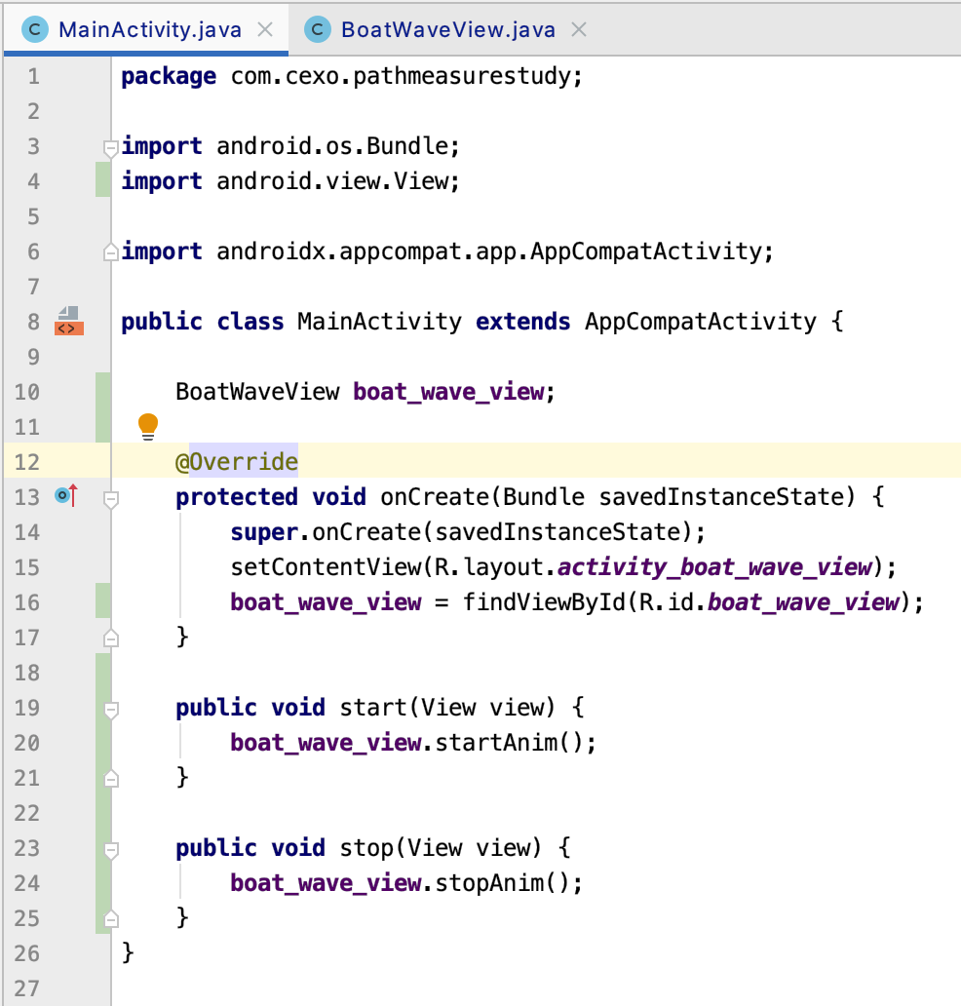The width and height of the screenshot is (961, 1006).
Task: Collapse the onCreate method fold at line 13
Action: pyautogui.click(x=111, y=499)
